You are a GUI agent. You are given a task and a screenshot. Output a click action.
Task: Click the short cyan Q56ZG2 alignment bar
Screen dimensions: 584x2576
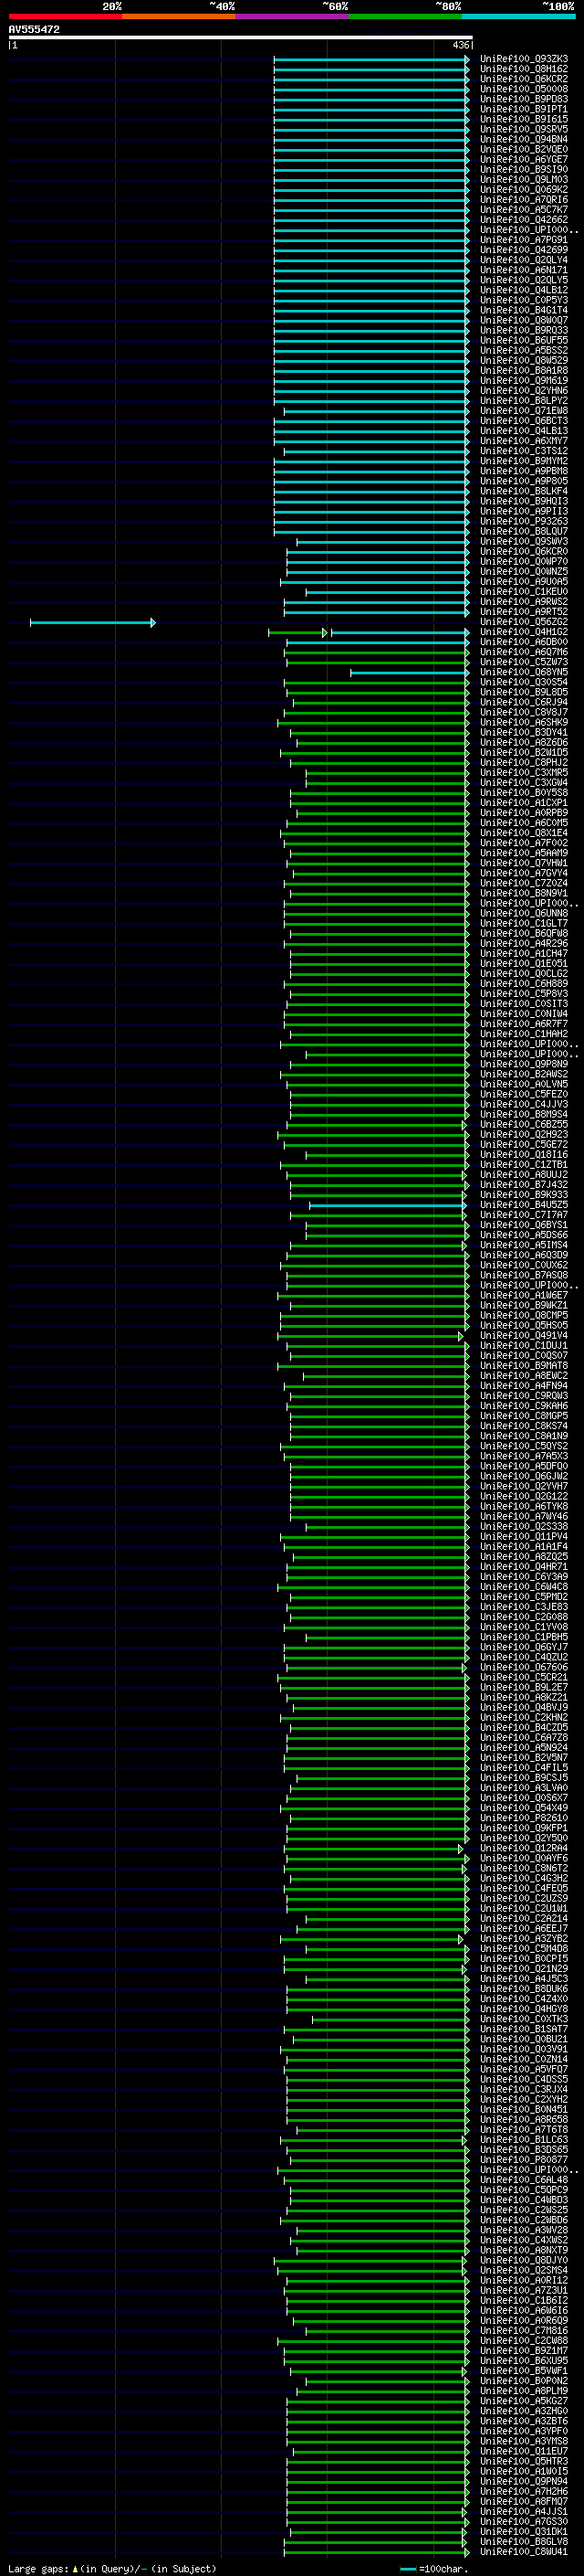pyautogui.click(x=92, y=623)
